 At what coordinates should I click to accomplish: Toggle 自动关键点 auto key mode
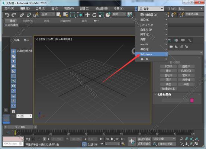pos(144,139)
